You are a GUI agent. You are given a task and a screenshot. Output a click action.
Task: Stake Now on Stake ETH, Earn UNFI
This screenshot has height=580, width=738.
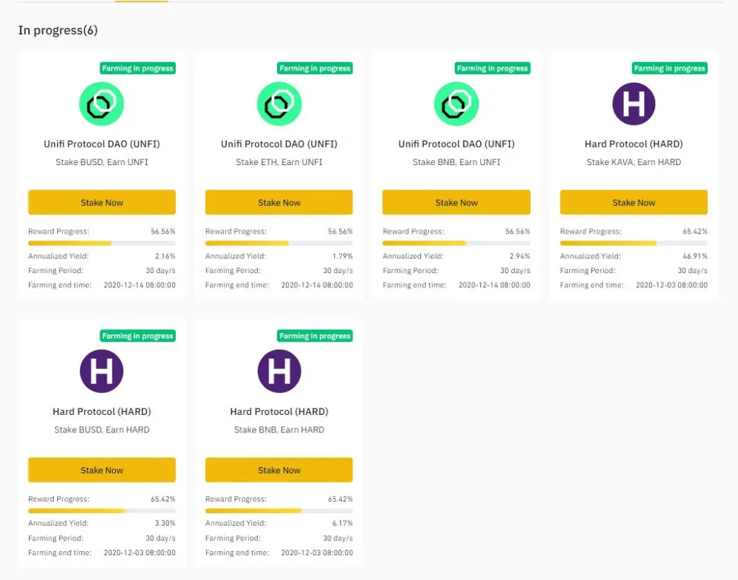coord(279,203)
